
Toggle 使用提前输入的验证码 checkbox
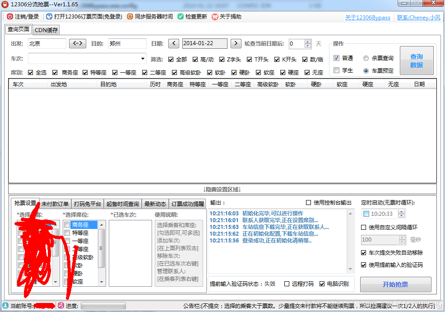click(x=364, y=265)
